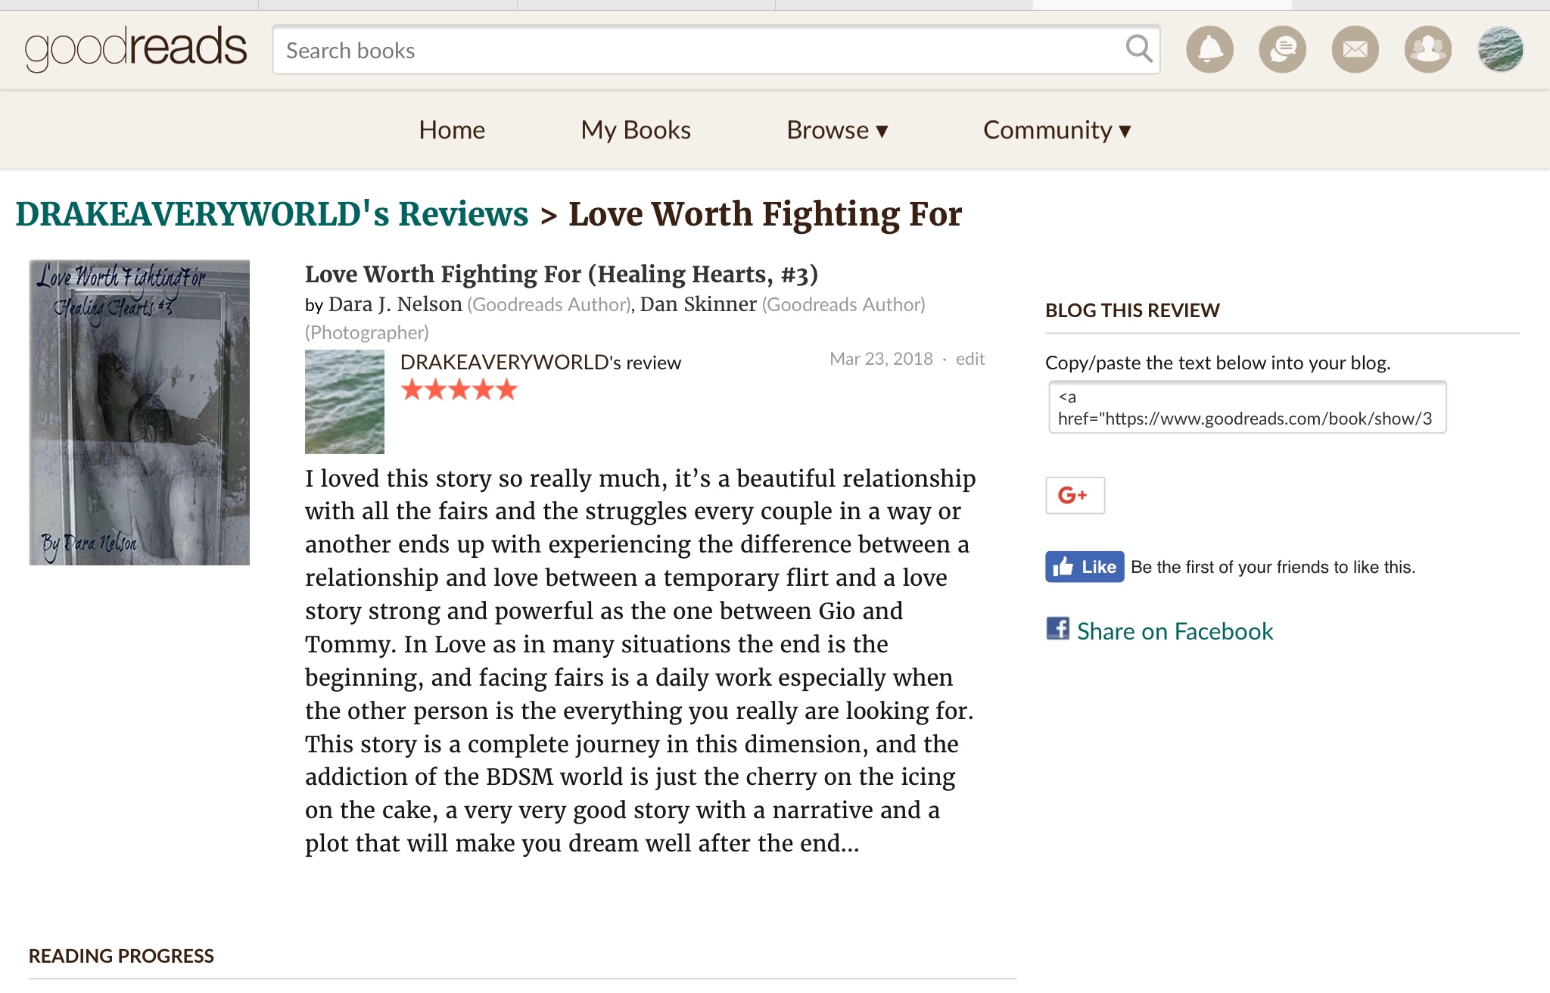The width and height of the screenshot is (1550, 993).
Task: Open the notifications bell icon
Action: [1209, 50]
